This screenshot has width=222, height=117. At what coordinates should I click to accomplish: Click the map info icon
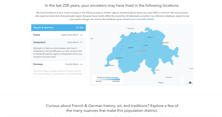(x=190, y=83)
